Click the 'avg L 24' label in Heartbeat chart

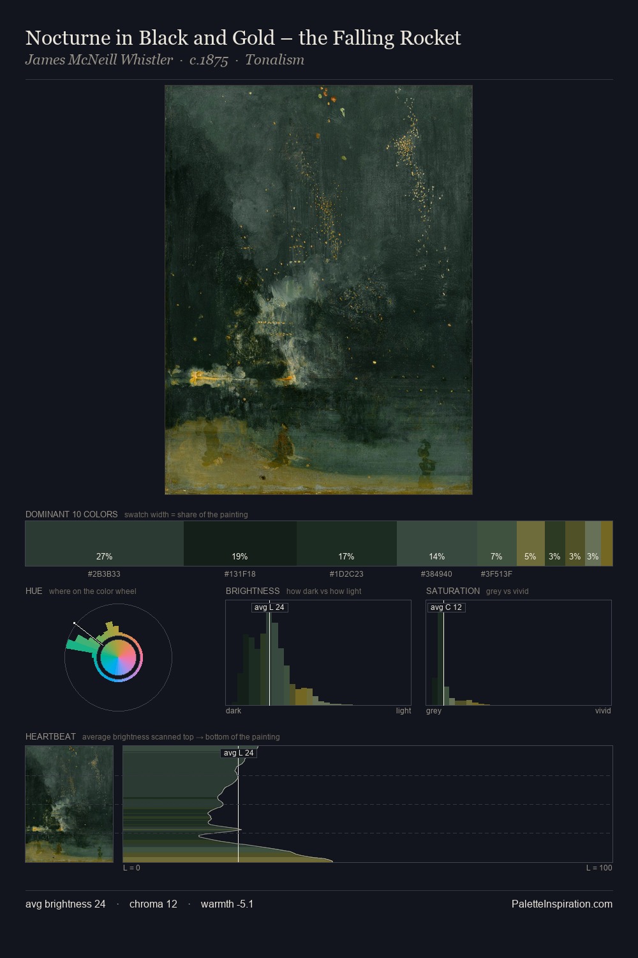[x=239, y=753]
